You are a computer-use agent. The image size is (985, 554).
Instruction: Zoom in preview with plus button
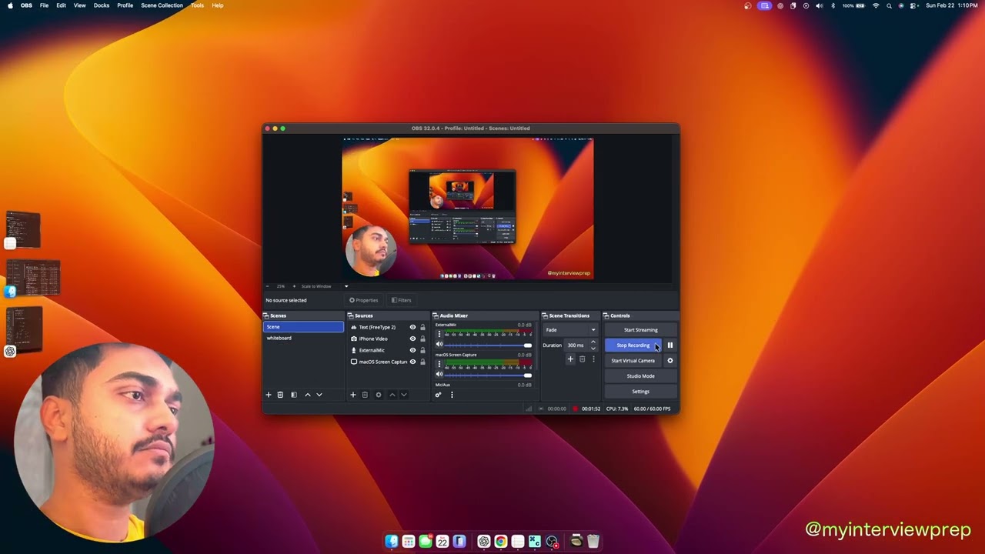point(293,286)
